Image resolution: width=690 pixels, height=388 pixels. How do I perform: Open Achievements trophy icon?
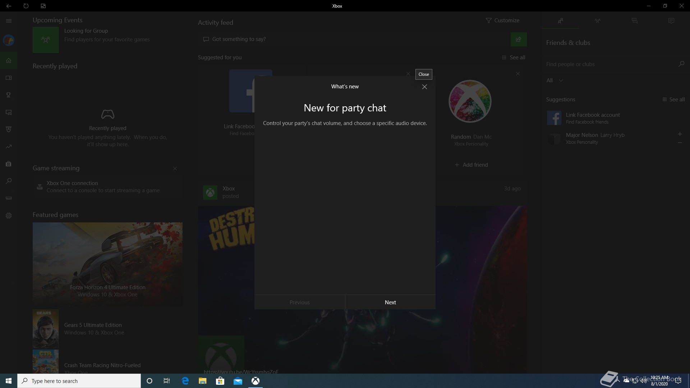click(9, 95)
